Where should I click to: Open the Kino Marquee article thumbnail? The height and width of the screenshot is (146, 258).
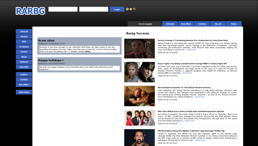click(139, 96)
